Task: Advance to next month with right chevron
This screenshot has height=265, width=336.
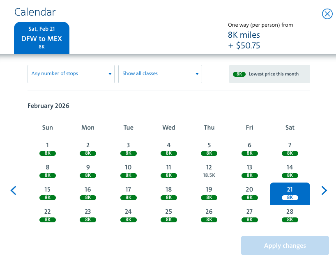Action: click(324, 190)
